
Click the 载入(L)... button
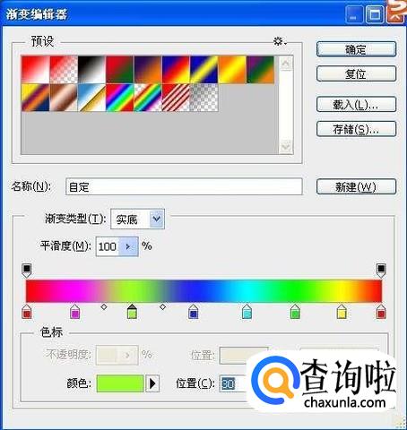(356, 105)
